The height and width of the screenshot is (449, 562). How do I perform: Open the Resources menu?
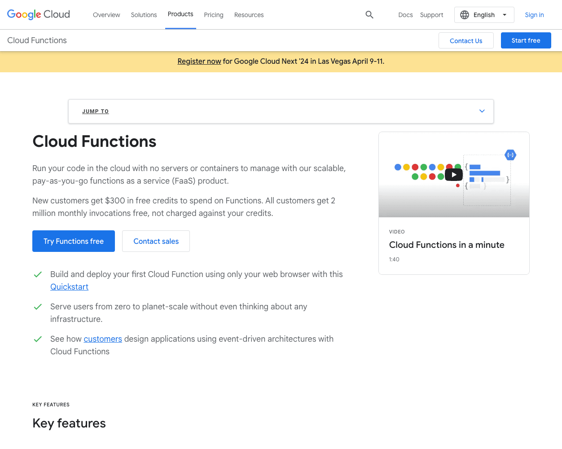click(249, 15)
